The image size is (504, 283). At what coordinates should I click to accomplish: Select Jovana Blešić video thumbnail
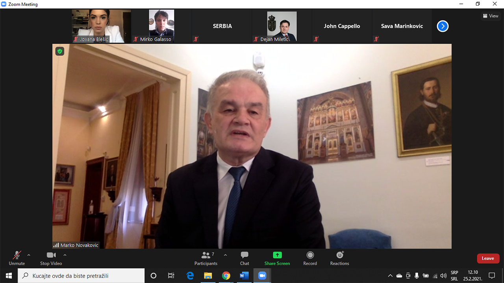101,26
